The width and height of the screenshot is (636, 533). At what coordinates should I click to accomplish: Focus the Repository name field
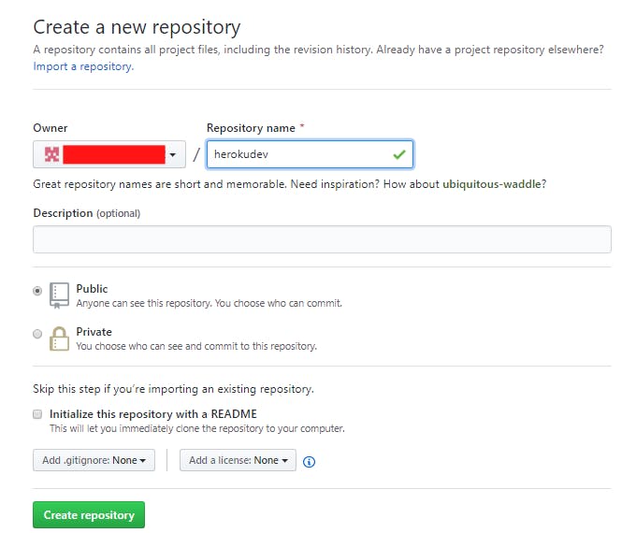point(297,154)
